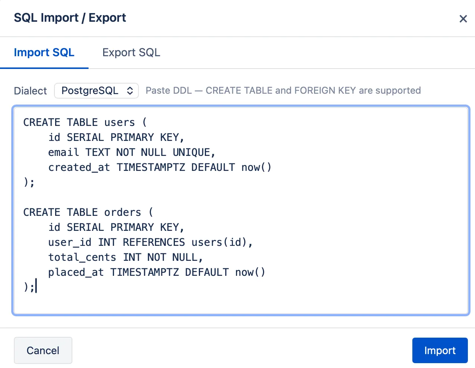Image resolution: width=475 pixels, height=368 pixels.
Task: Click the Import button
Action: 440,350
